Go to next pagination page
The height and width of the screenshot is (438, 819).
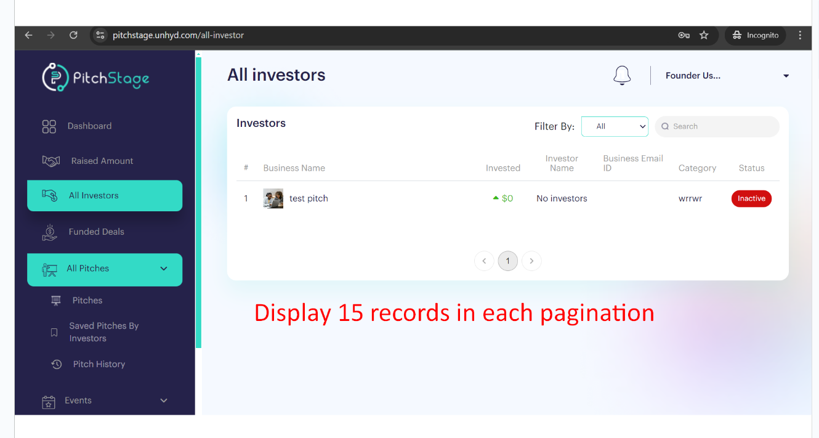pos(531,261)
